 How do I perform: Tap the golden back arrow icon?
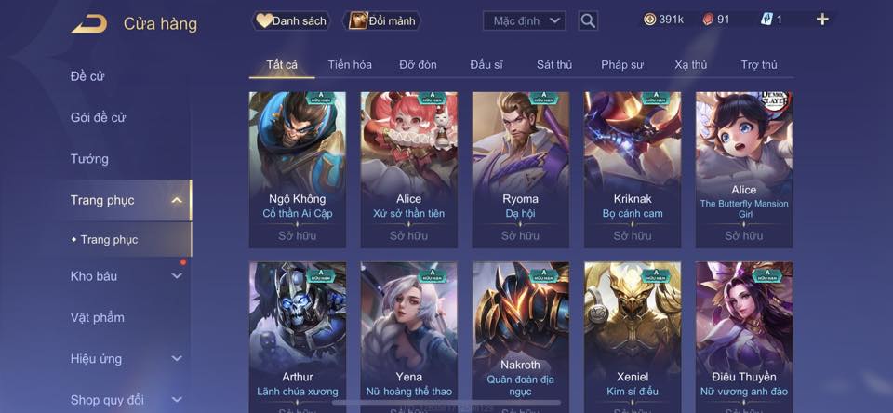[x=89, y=23]
